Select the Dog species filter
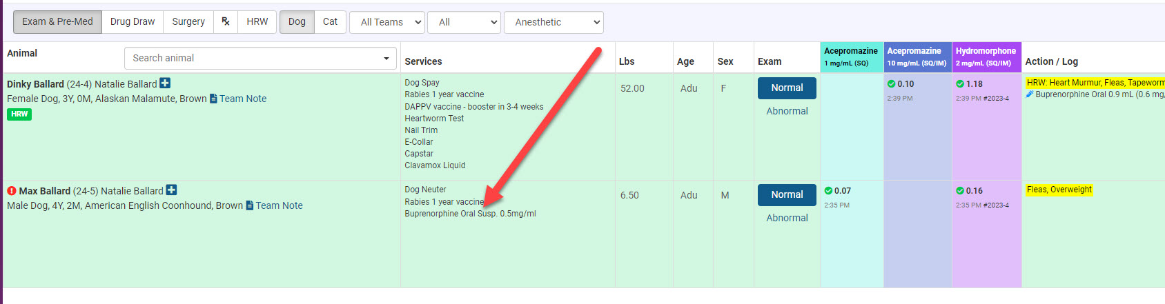Image resolution: width=1165 pixels, height=304 pixels. coord(297,22)
